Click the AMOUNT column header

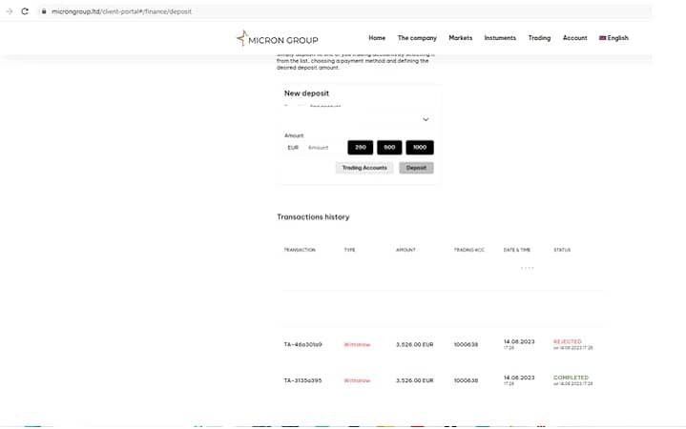pyautogui.click(x=405, y=250)
